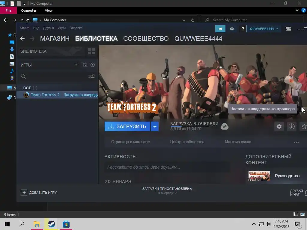Click the Search My Computer field
The width and height of the screenshot is (307, 230).
coord(252,20)
